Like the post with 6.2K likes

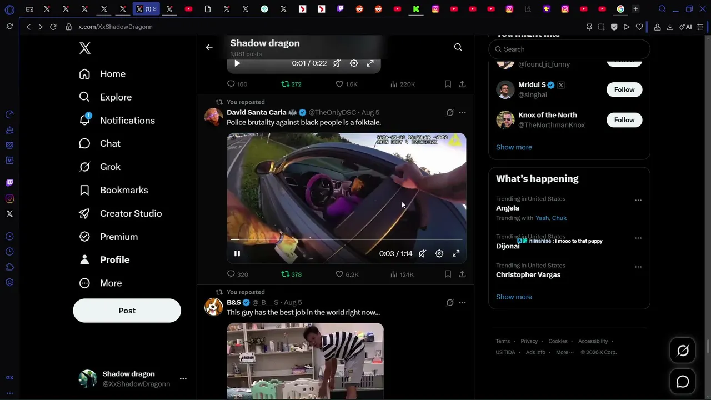[347, 274]
